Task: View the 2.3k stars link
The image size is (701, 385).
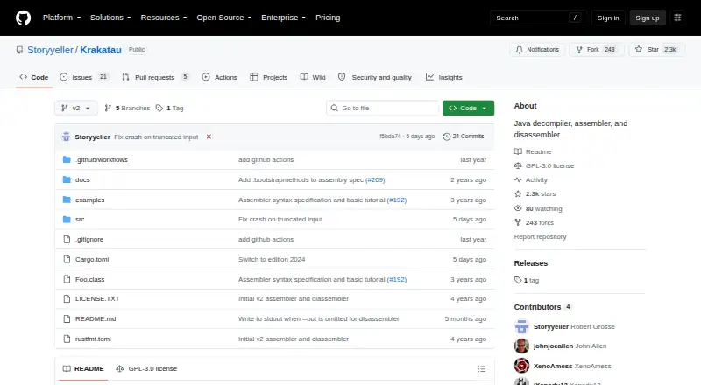Action: (535, 194)
